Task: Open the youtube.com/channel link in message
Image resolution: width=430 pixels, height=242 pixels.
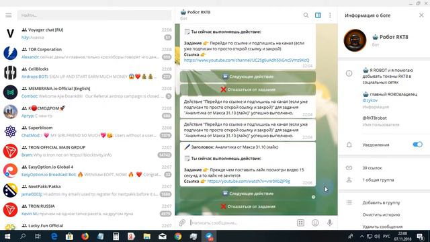Action: click(x=247, y=60)
